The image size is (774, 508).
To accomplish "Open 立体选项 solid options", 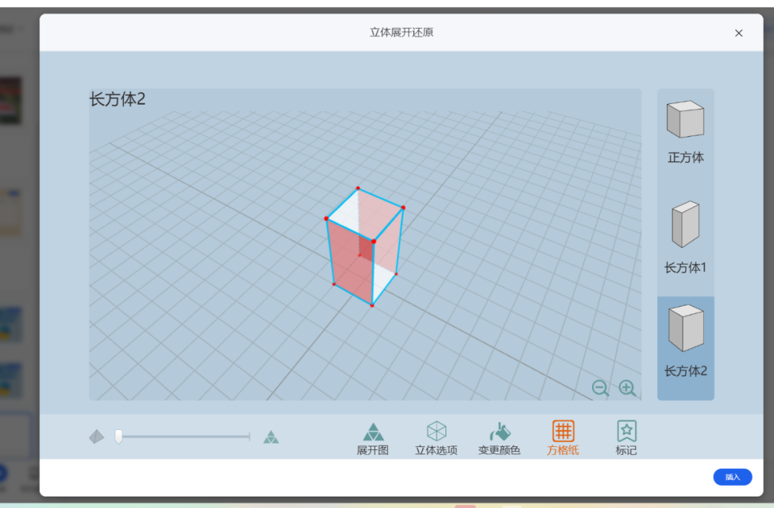I will pos(436,438).
